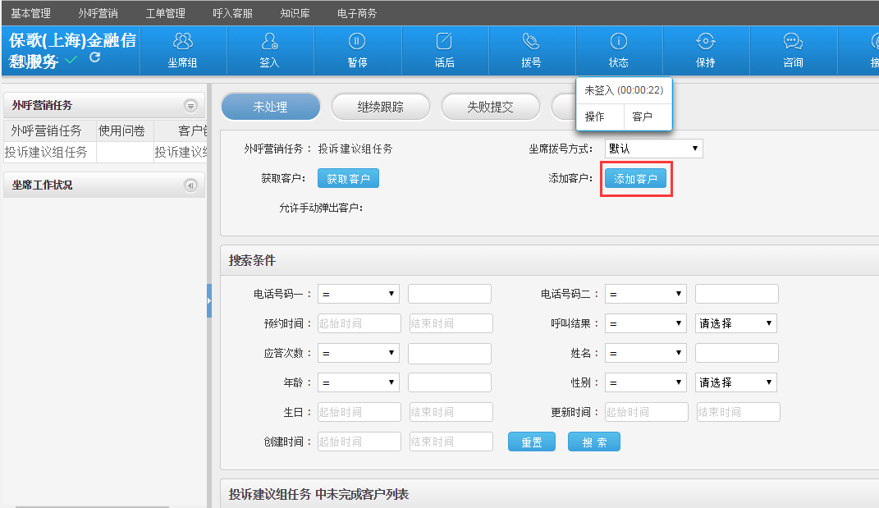Open the 呼叫结果 请选择 dropdown
This screenshot has width=879, height=508.
point(735,323)
